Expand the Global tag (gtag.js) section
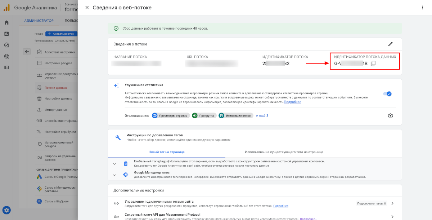 click(x=114, y=164)
